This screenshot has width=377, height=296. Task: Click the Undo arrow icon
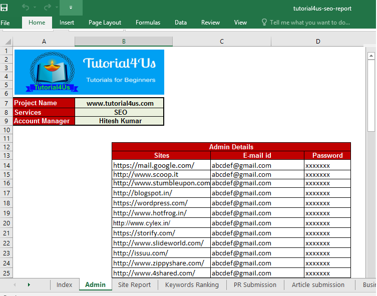(26, 8)
